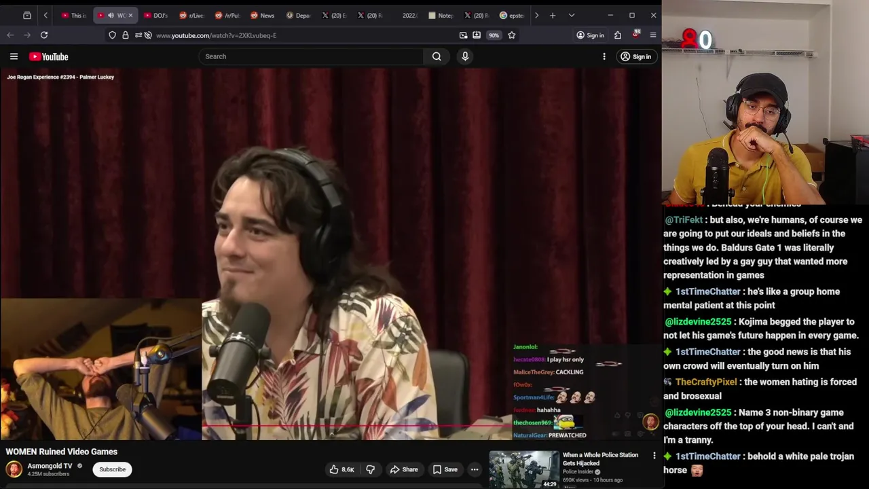Open Firefox account Sign in button

point(590,35)
